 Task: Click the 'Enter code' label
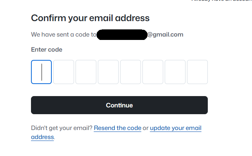[46, 50]
